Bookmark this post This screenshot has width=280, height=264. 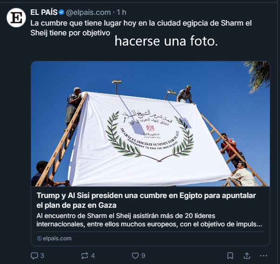click(230, 256)
